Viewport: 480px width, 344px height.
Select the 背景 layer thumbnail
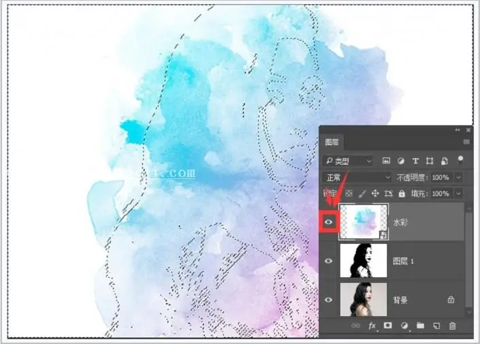364,299
